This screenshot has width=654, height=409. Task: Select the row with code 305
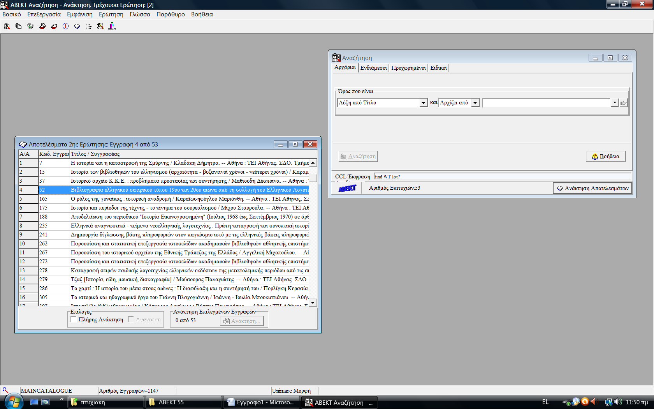click(164, 297)
